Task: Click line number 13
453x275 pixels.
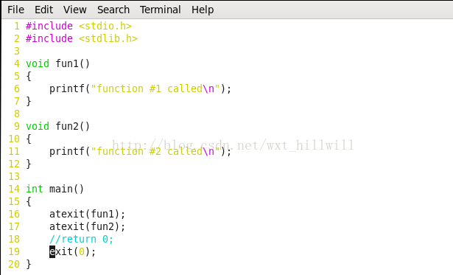Action: pyautogui.click(x=14, y=177)
